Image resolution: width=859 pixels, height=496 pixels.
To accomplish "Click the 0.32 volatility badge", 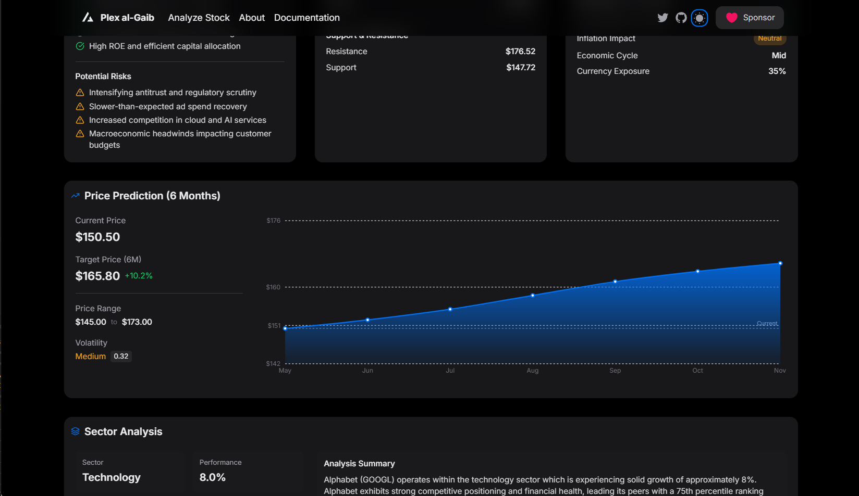I will (121, 357).
